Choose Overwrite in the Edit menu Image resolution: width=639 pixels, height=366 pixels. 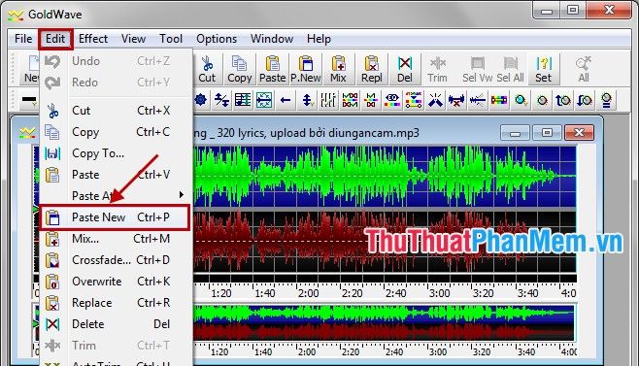(115, 282)
